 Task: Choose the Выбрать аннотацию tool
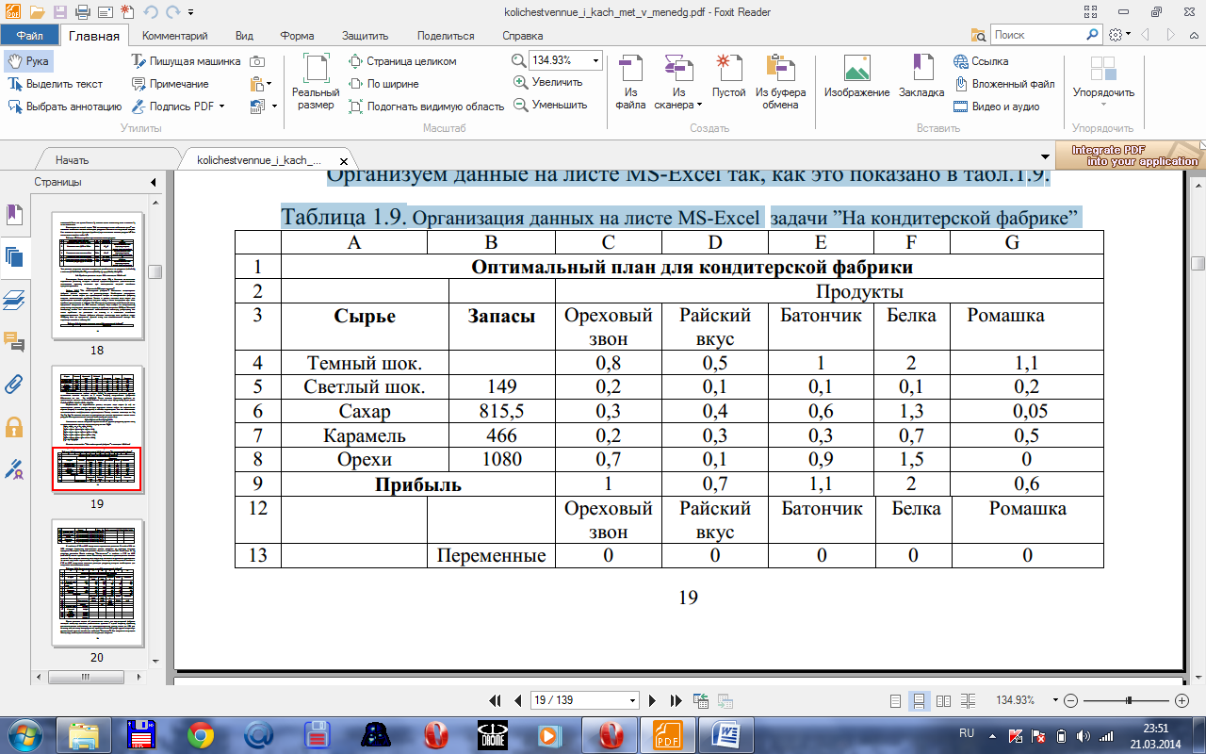64,107
